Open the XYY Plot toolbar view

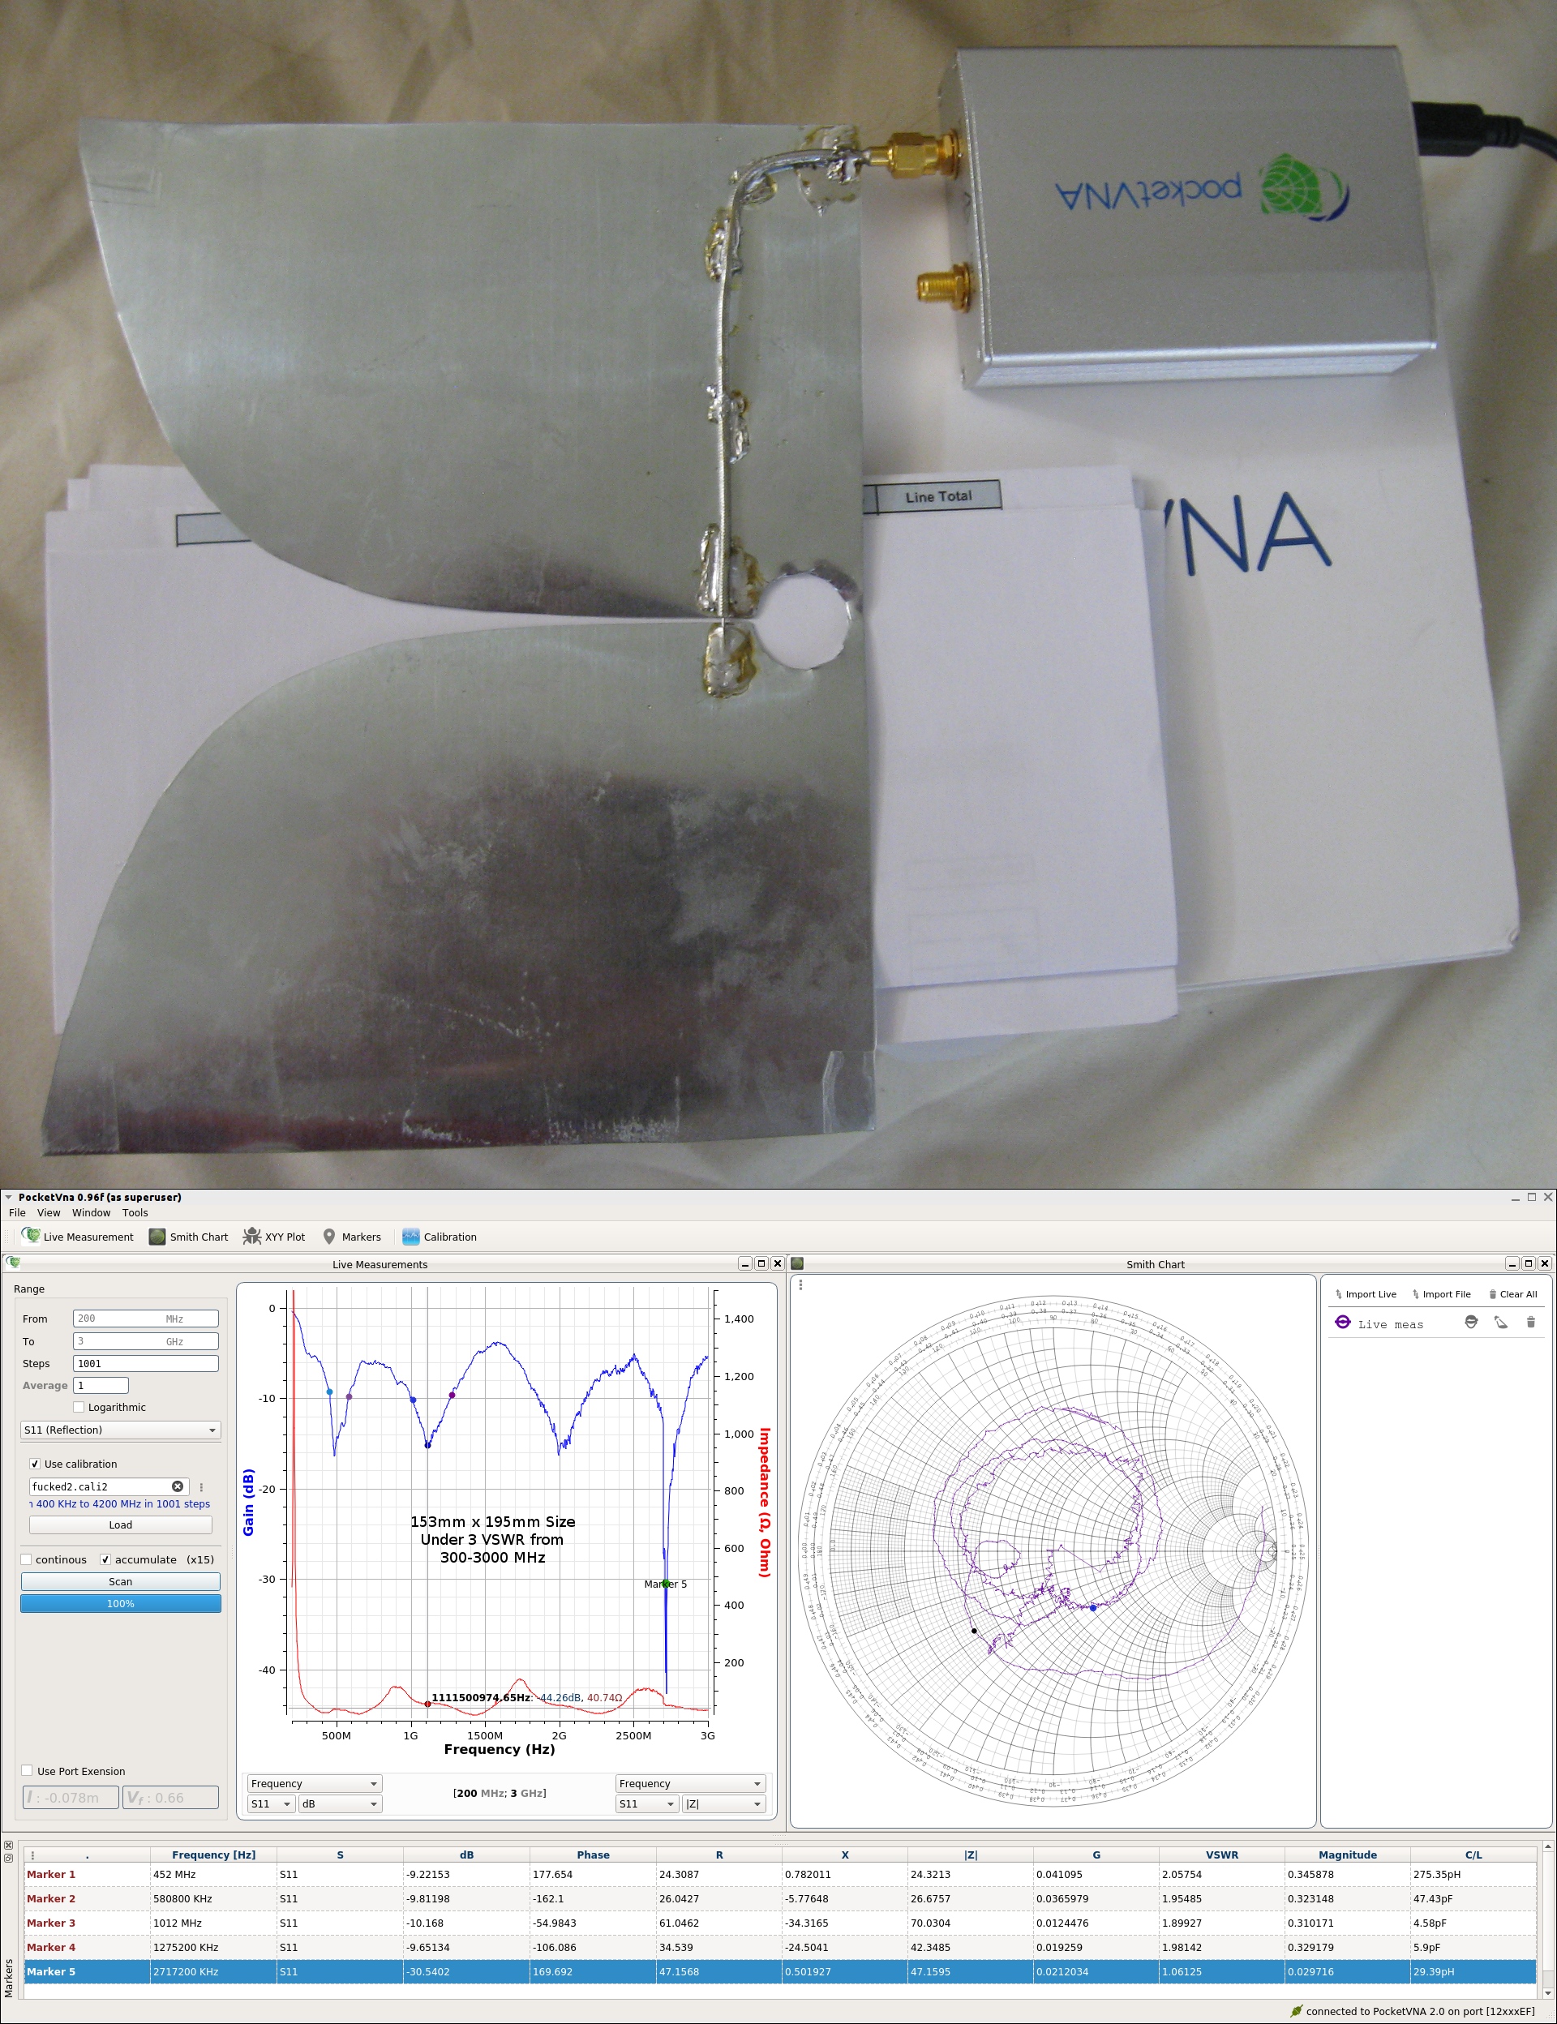[273, 1237]
